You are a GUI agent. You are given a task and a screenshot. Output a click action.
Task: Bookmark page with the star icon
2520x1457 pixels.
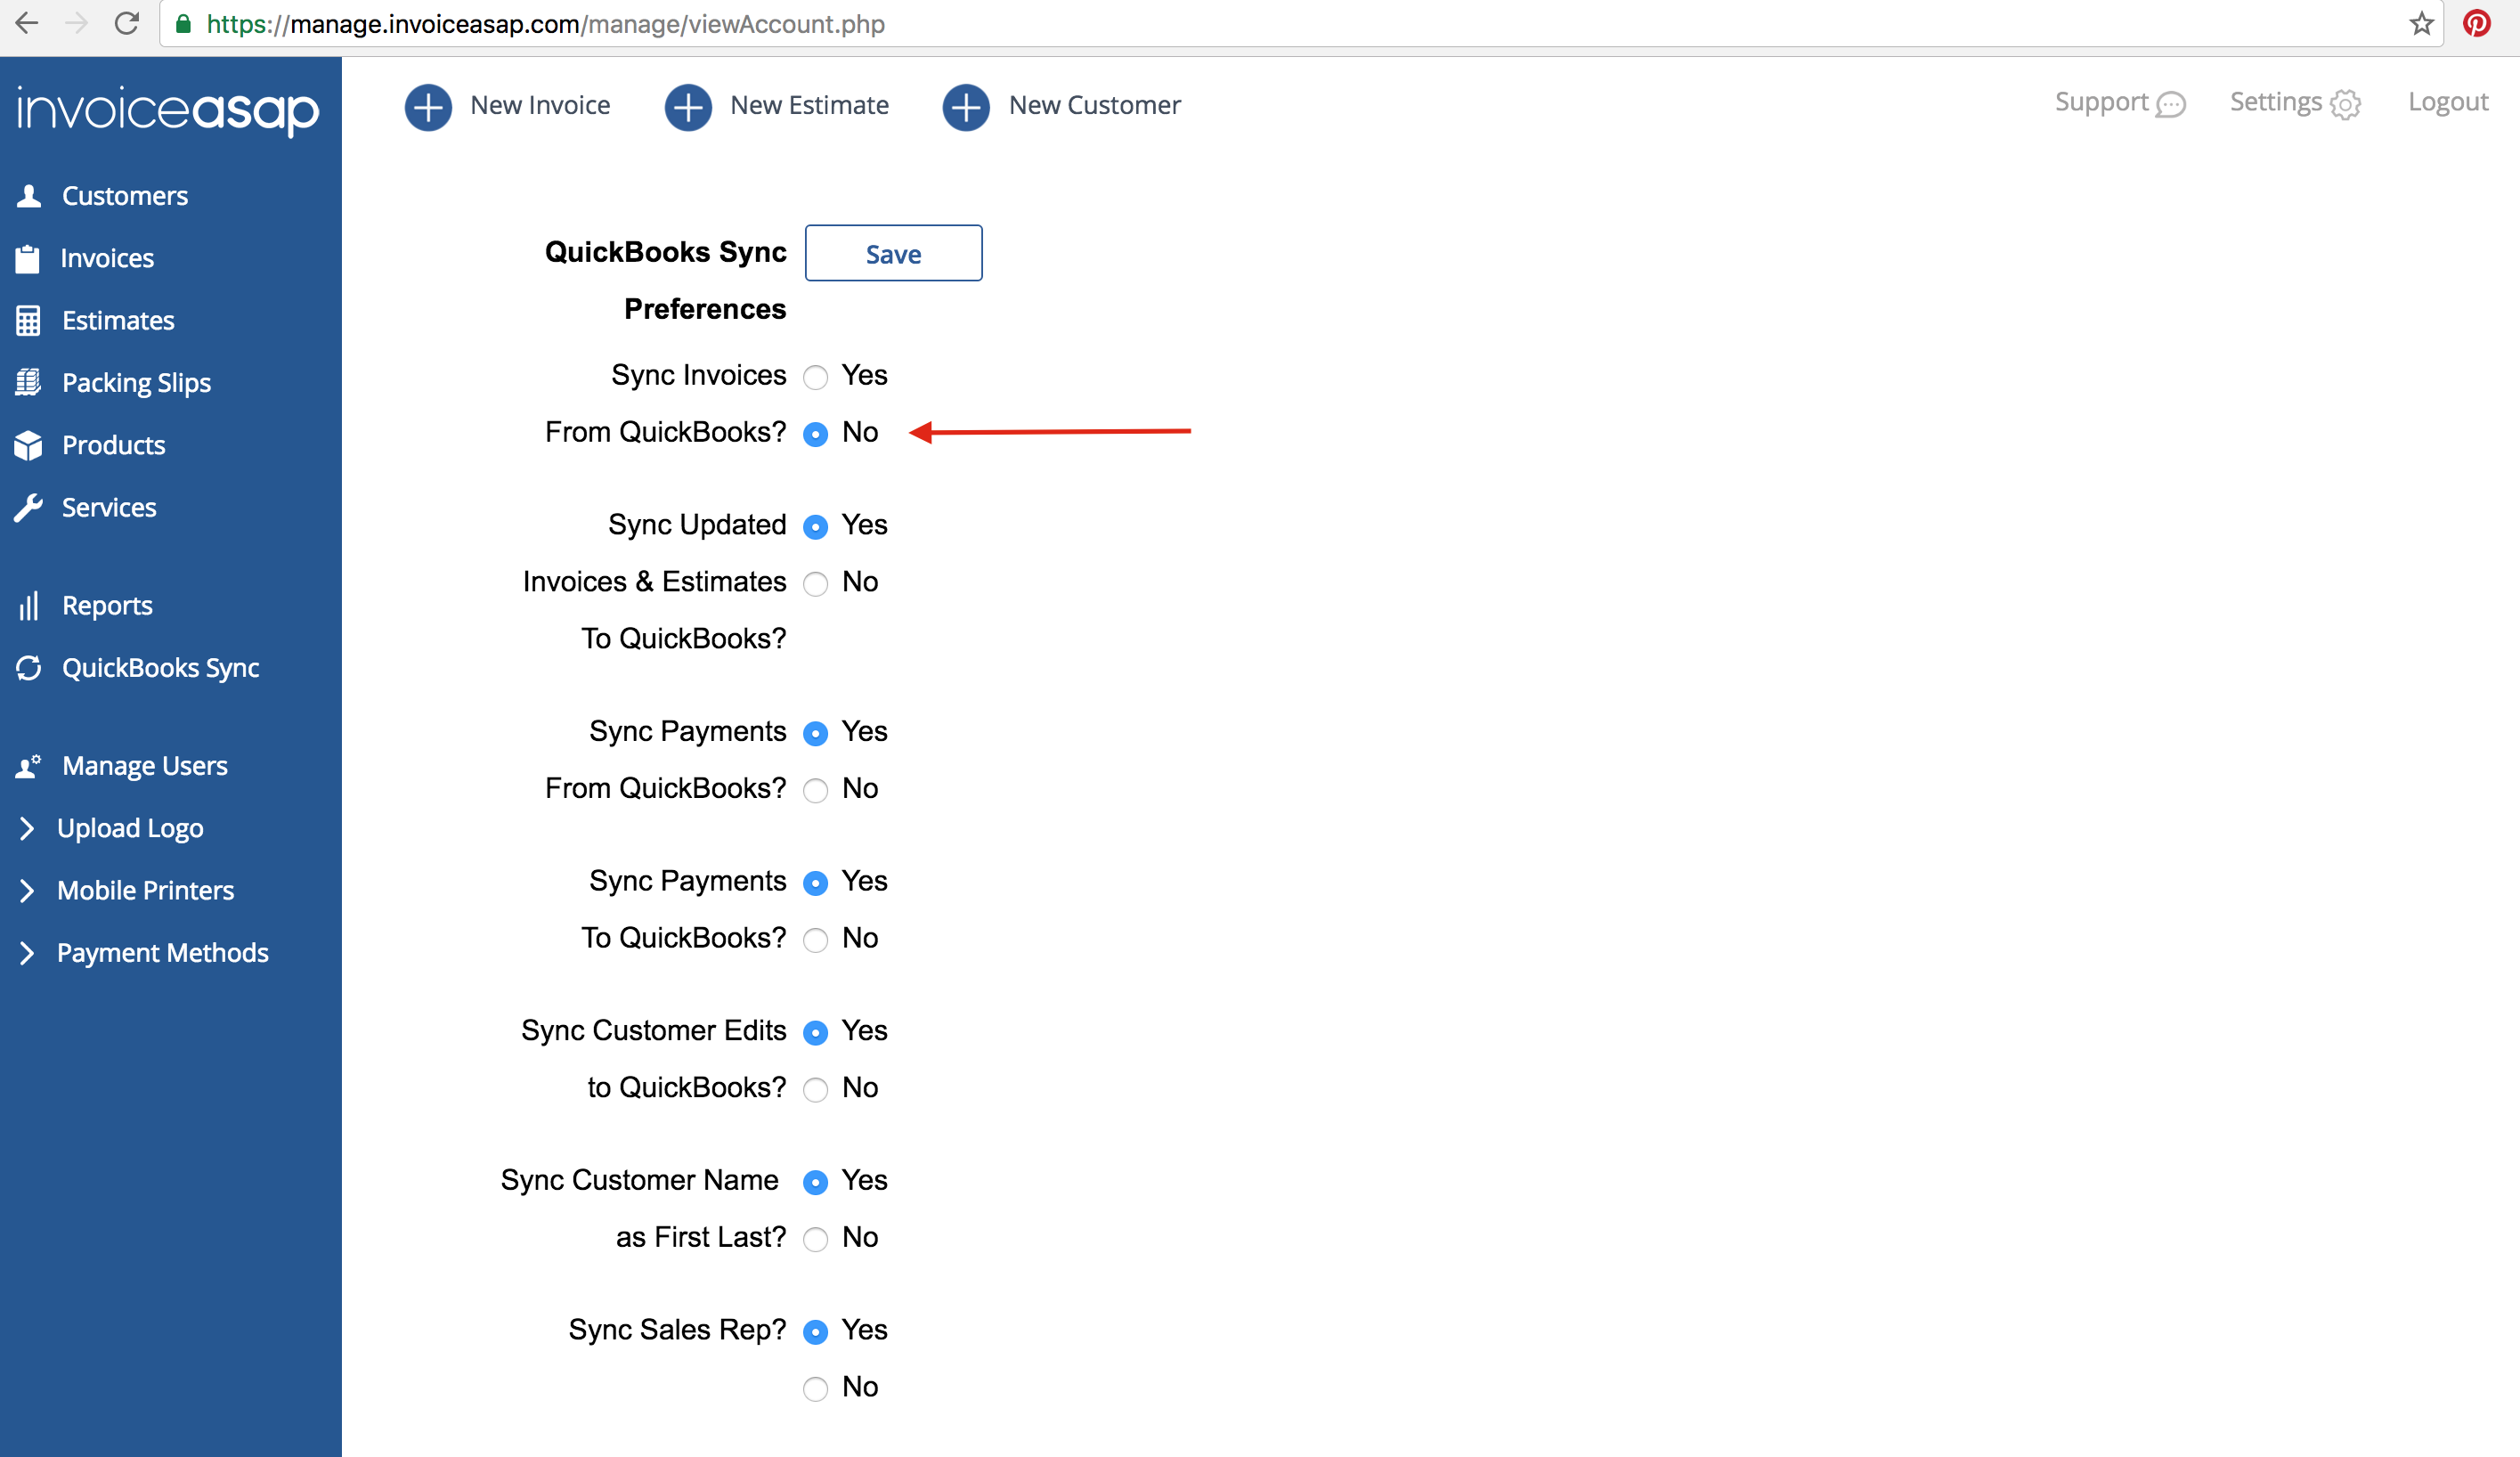point(2421,23)
